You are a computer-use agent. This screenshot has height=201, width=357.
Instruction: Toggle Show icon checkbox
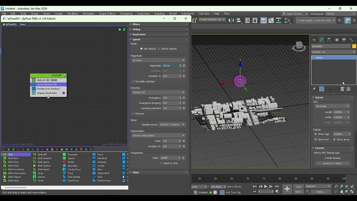point(316,140)
